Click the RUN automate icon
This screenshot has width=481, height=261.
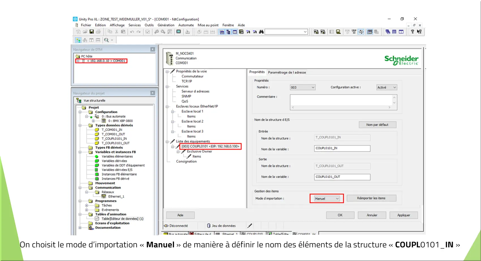click(x=347, y=32)
